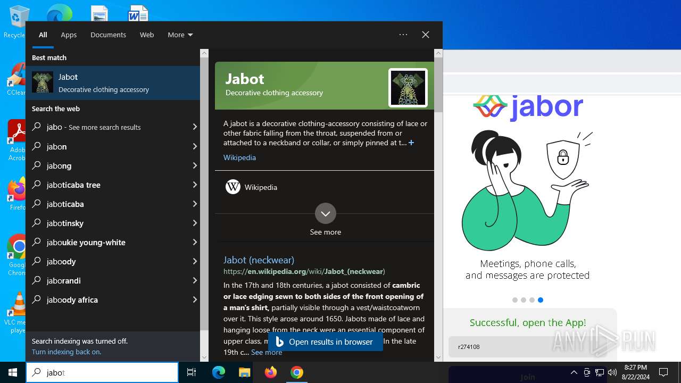Select the 'jaborandi' web suggestion
The height and width of the screenshot is (383, 681).
coord(107,280)
